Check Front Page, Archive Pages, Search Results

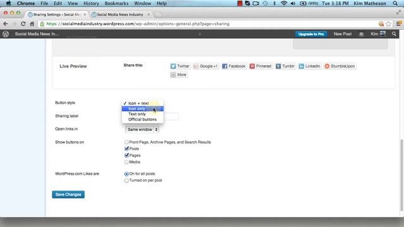pos(126,142)
